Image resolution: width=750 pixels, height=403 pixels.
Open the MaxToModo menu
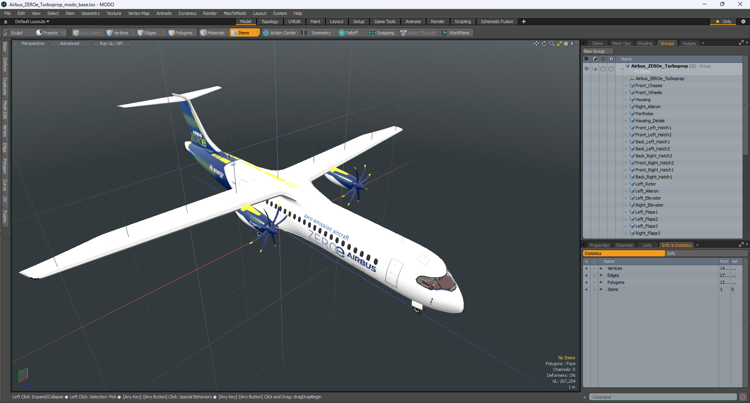pos(235,13)
